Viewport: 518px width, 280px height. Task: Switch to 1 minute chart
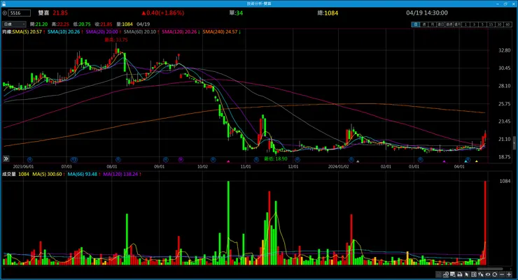[x=465, y=24]
